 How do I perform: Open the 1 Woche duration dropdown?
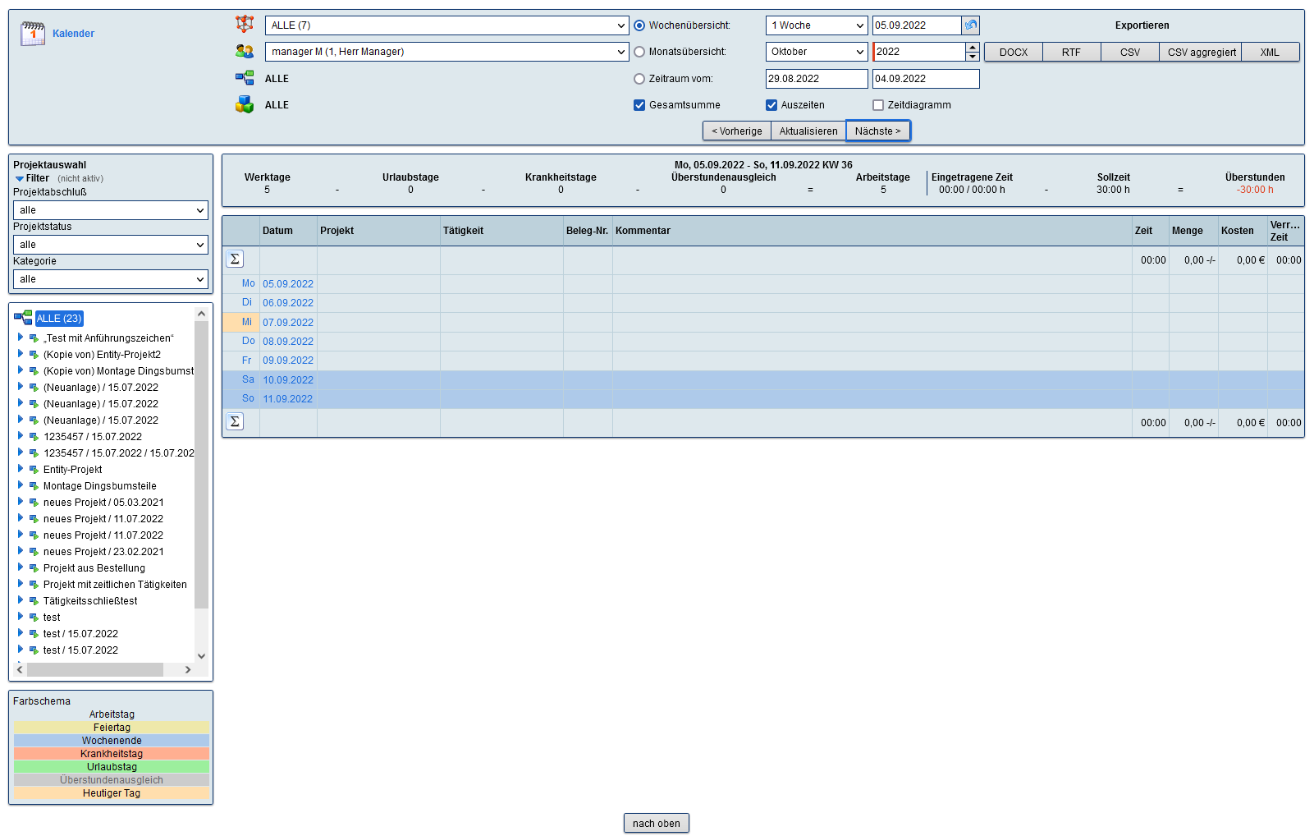coord(816,25)
